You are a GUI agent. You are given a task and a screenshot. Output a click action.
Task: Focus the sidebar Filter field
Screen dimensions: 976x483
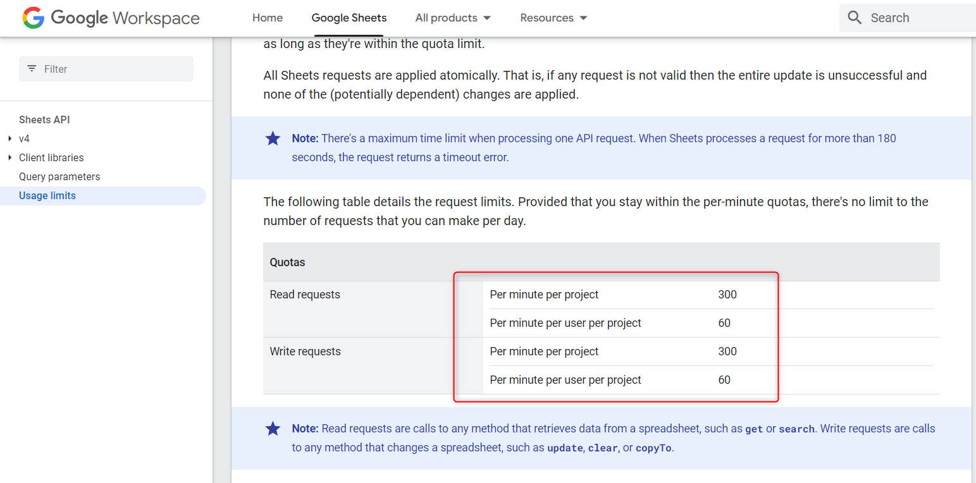click(106, 69)
